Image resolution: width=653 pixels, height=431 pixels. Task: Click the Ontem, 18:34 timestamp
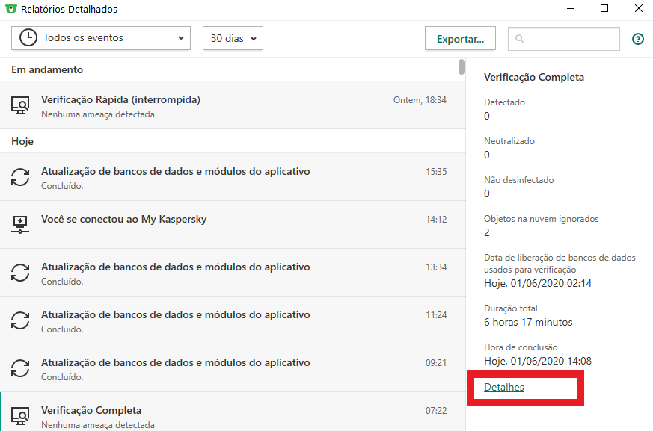tap(420, 100)
